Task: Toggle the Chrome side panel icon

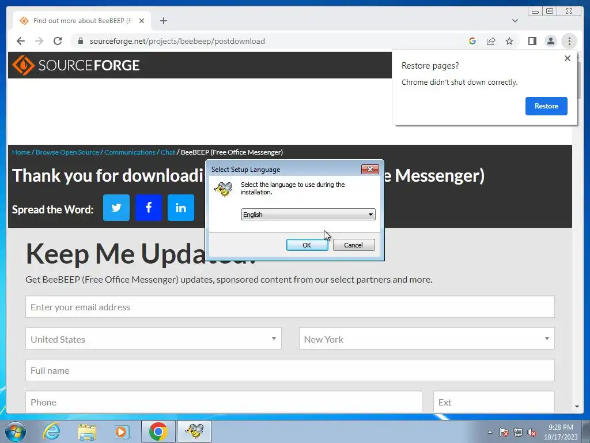Action: [x=532, y=41]
